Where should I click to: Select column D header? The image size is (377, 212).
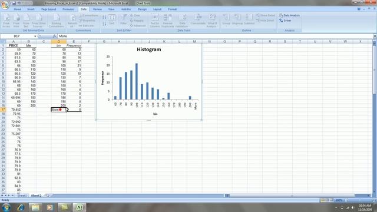point(59,42)
